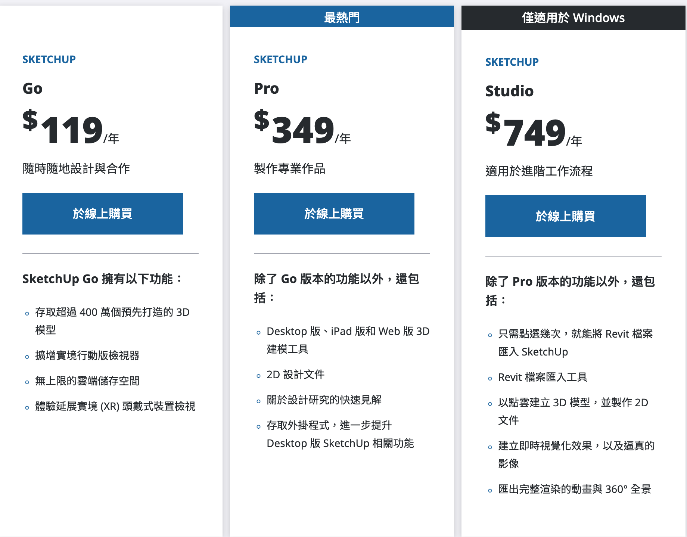
Task: Click the Studio plan title
Action: [509, 91]
